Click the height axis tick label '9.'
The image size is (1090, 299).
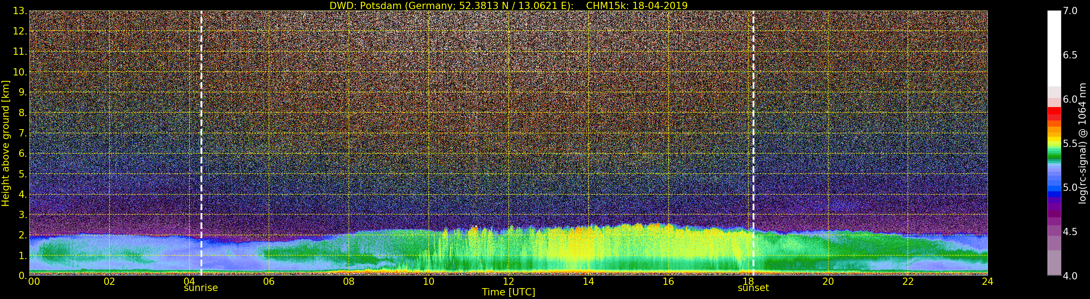(x=23, y=92)
